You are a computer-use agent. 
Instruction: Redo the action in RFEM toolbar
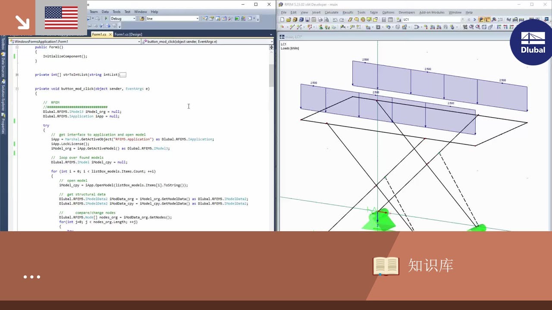point(342,19)
